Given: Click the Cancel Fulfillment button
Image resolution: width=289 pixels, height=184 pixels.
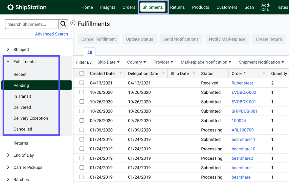Looking at the screenshot, I should 98,39.
